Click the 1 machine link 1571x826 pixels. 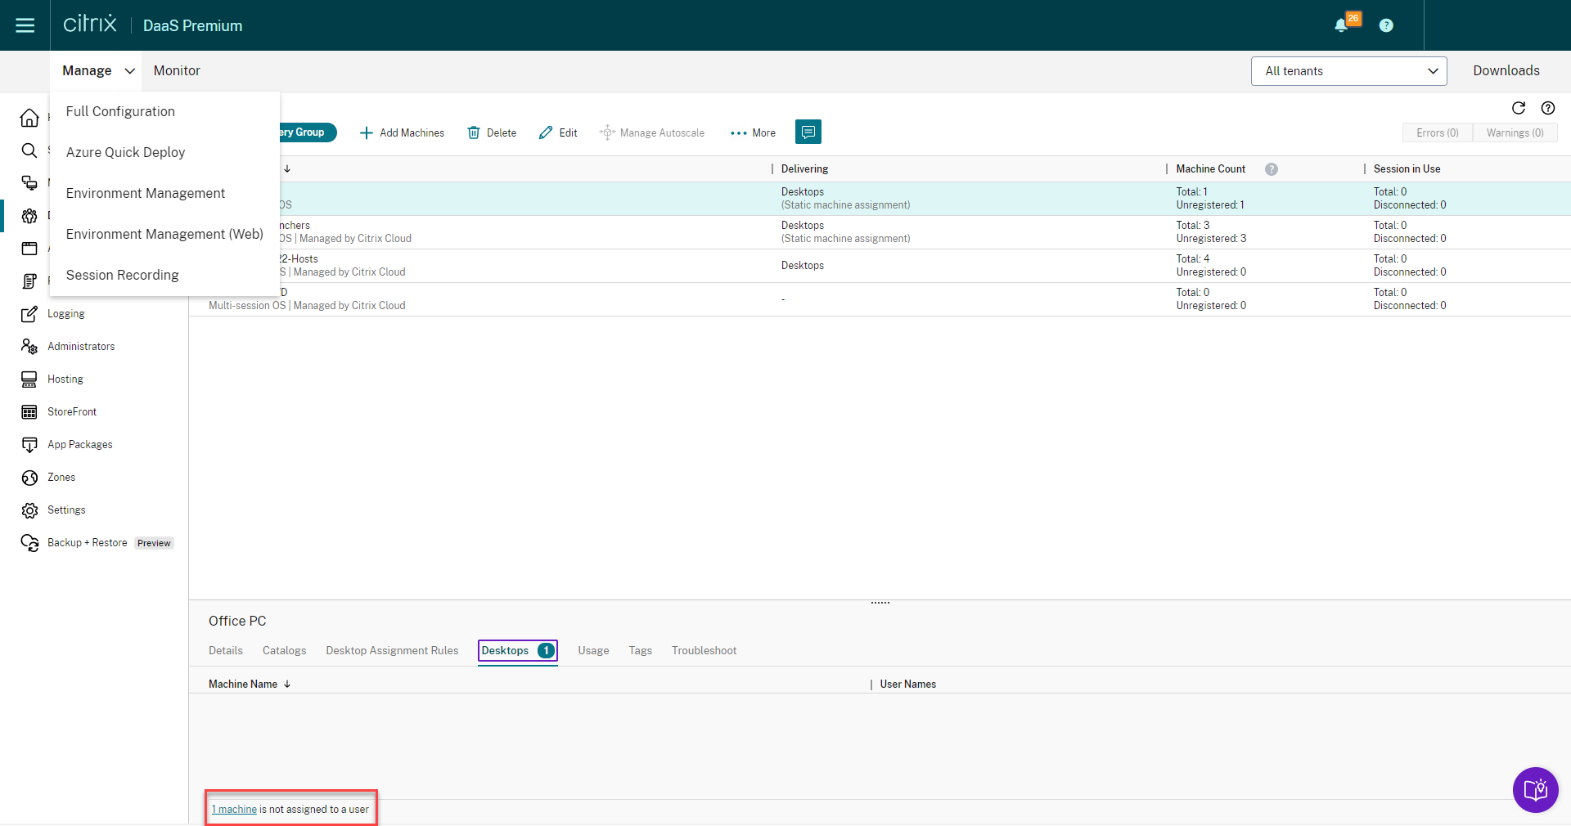coord(234,810)
